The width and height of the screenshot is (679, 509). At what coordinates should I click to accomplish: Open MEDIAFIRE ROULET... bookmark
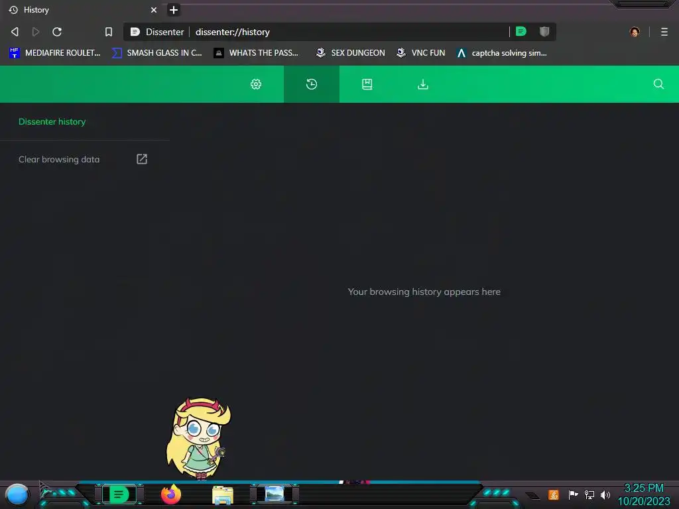[54, 53]
